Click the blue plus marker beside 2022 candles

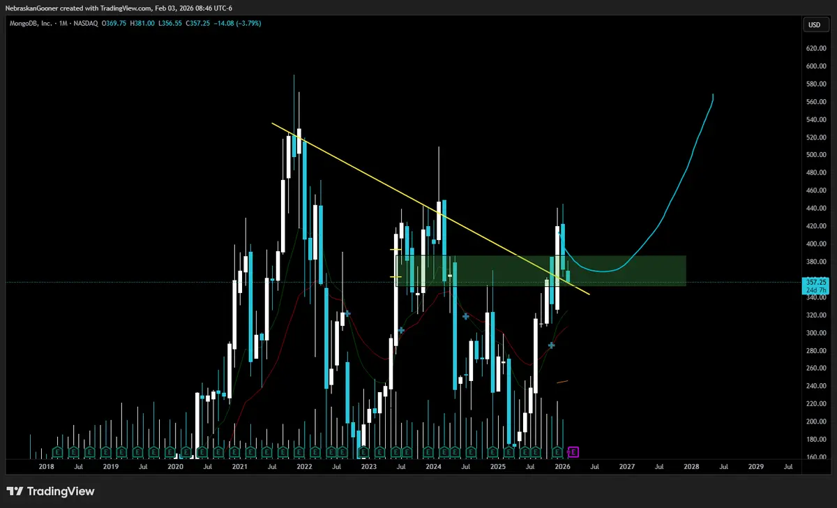coord(347,314)
